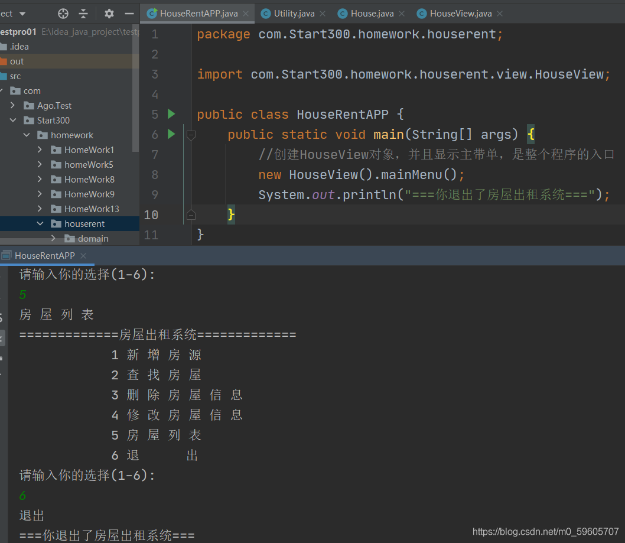Close the HouseRentAPP.java editor tab

[x=246, y=14]
